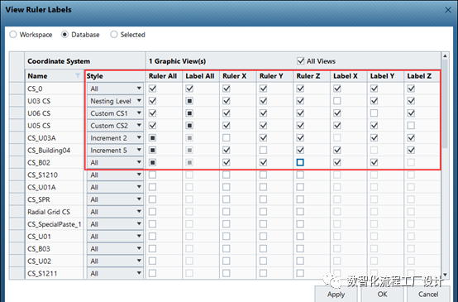Uncheck Label Z for CS_Building04
Viewport: 458px width, 302px height.
point(411,150)
